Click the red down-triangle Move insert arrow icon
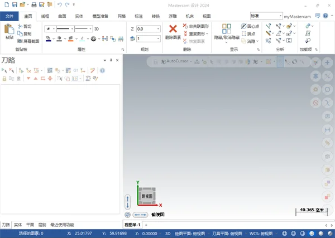 tap(28, 79)
